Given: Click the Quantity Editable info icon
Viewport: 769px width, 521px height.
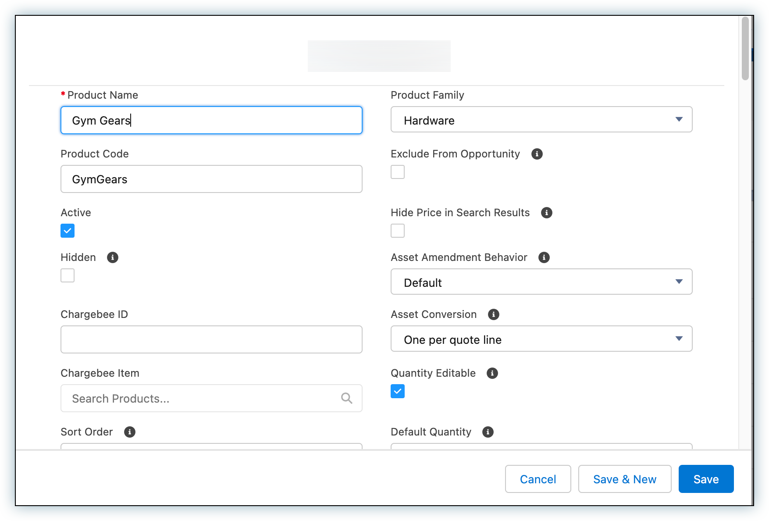Looking at the screenshot, I should coord(492,373).
